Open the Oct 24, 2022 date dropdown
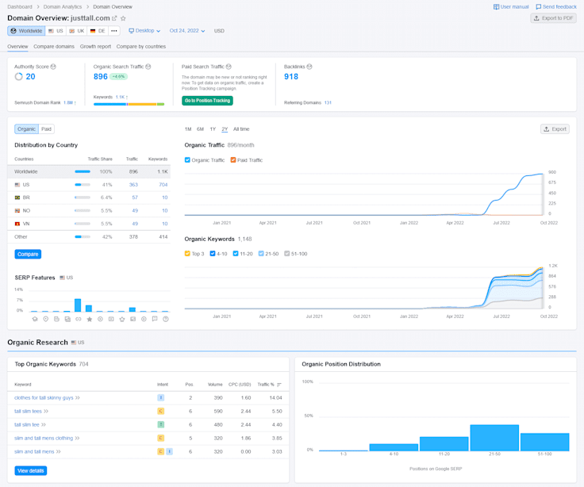 click(x=187, y=31)
